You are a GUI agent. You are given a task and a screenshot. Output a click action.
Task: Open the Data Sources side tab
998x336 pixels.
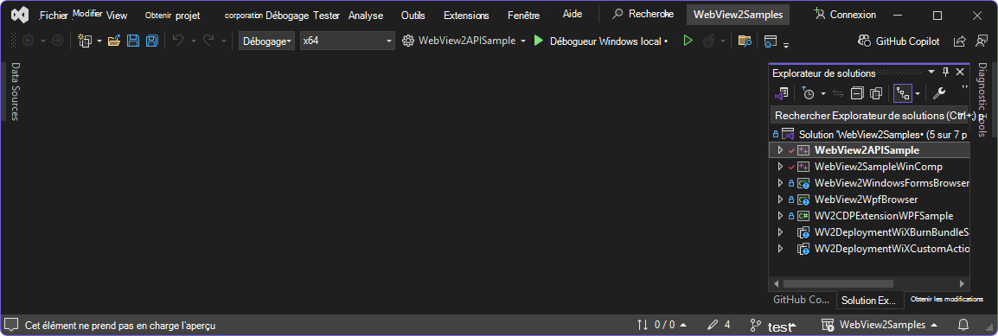(x=16, y=92)
